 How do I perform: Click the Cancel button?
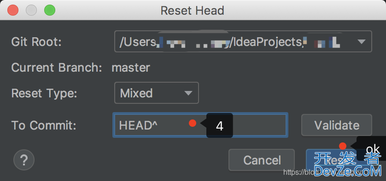tap(262, 160)
